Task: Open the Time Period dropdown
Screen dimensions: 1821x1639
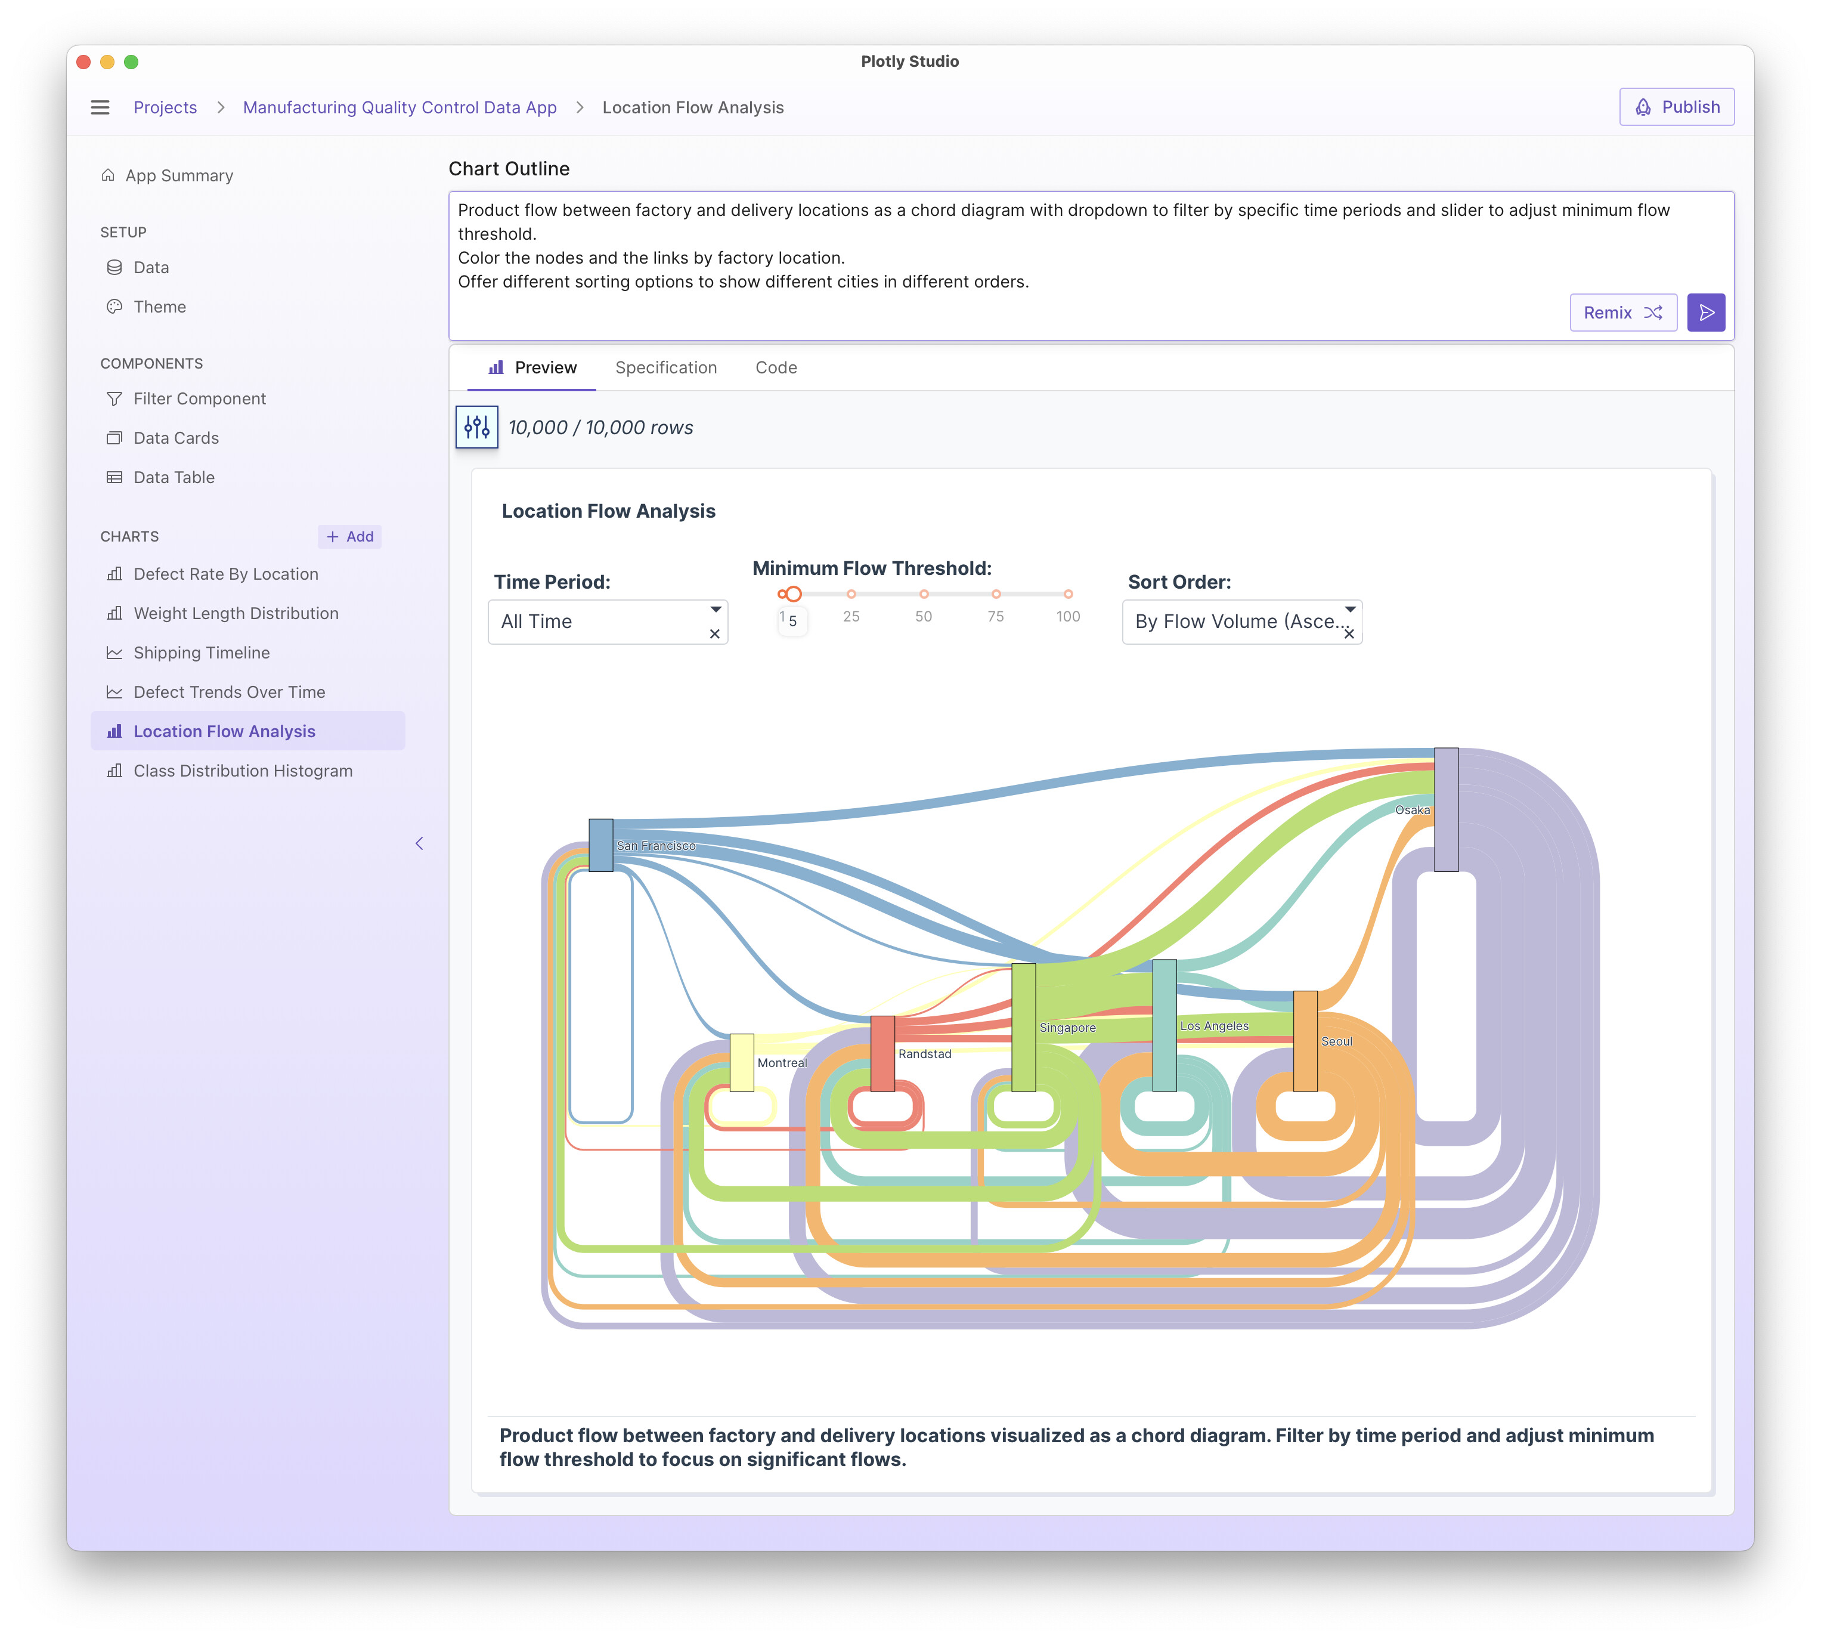Action: pos(594,621)
